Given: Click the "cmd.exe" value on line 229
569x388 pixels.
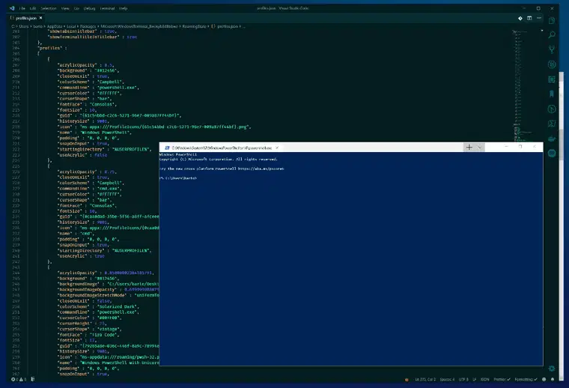Looking at the screenshot, I should (108, 189).
